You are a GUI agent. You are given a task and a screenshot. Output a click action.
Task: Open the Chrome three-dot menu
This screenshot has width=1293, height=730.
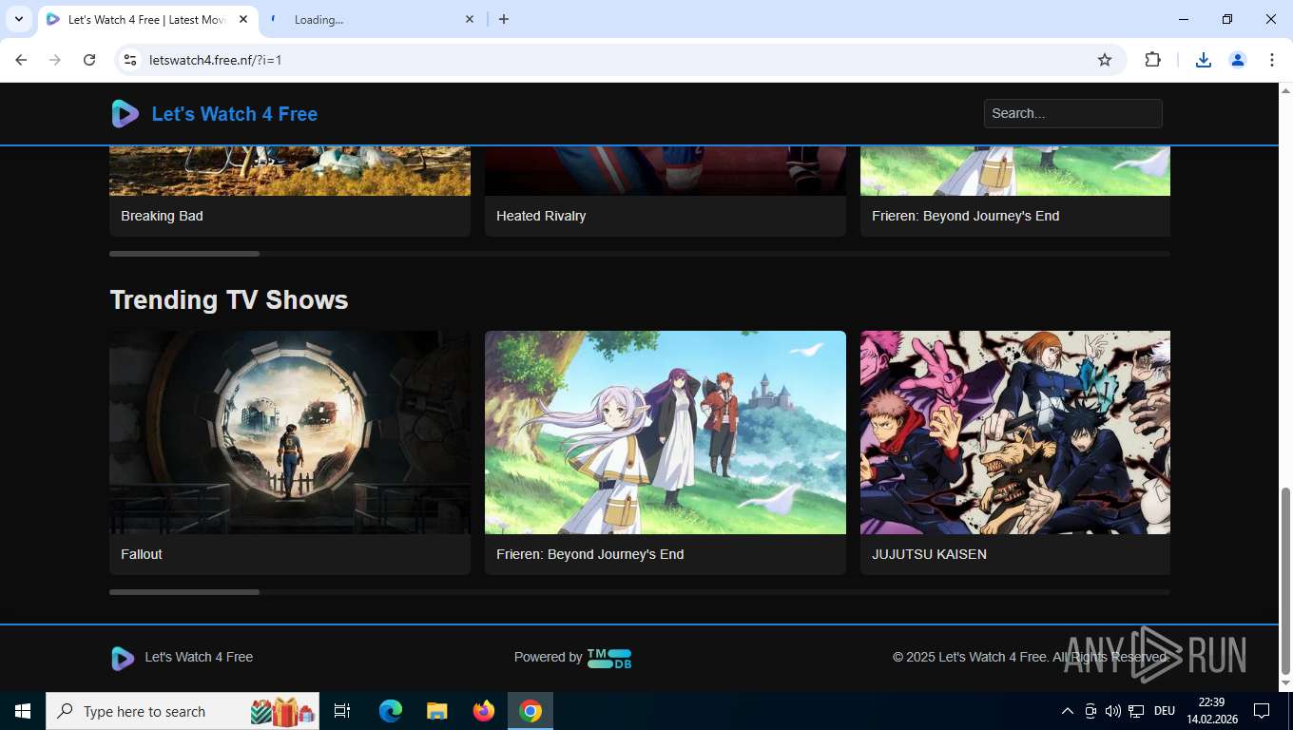click(x=1272, y=60)
